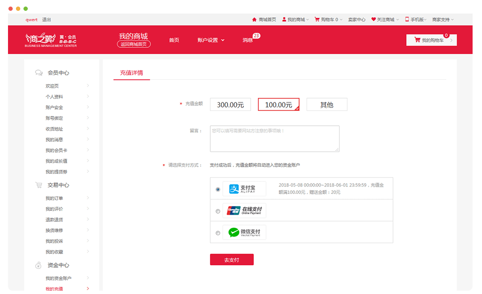Choose the 300.00元 recharge amount
This screenshot has width=482, height=294.
[x=230, y=105]
